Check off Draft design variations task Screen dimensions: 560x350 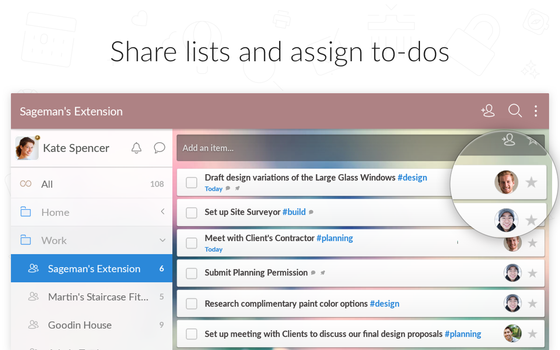click(x=191, y=182)
